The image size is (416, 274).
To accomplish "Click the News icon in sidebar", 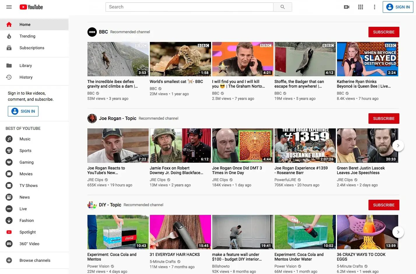I will (9, 197).
